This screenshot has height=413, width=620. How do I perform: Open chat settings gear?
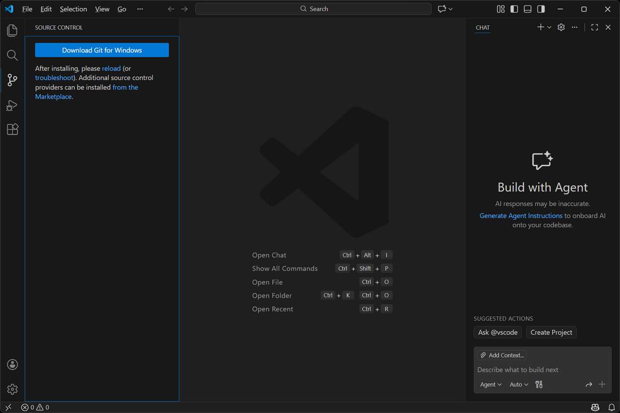pyautogui.click(x=561, y=27)
